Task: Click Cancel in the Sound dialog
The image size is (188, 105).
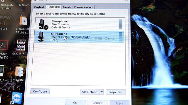Action: [x=97, y=103]
